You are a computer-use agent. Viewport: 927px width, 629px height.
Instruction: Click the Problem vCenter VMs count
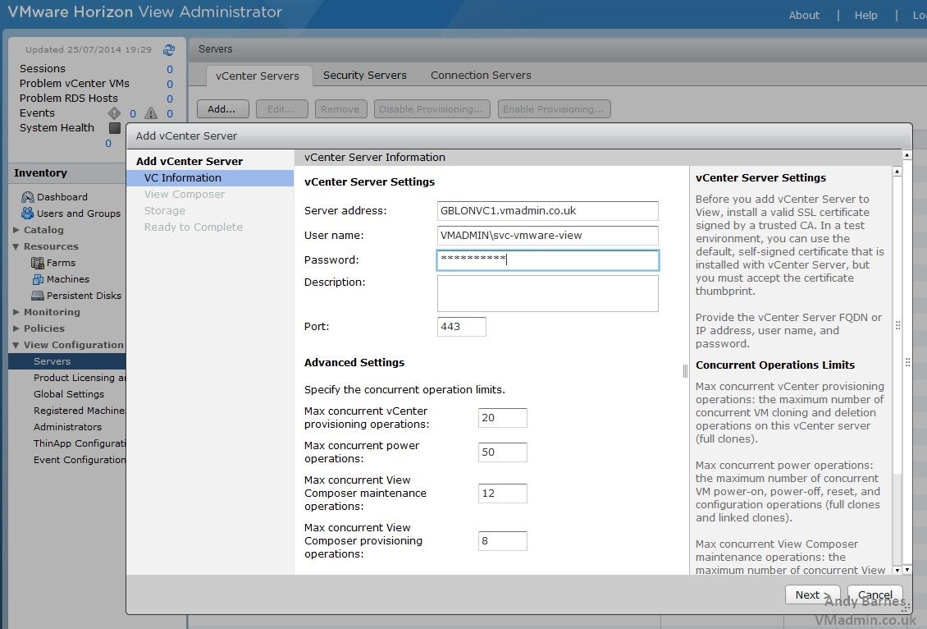pos(170,84)
